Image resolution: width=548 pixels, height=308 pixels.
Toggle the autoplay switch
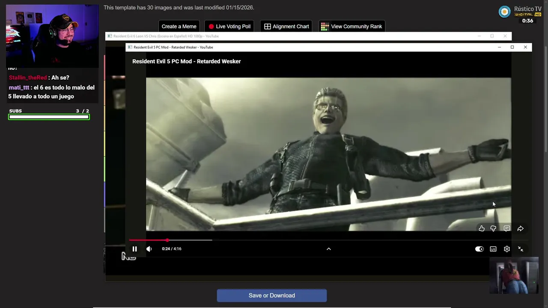[479, 249]
